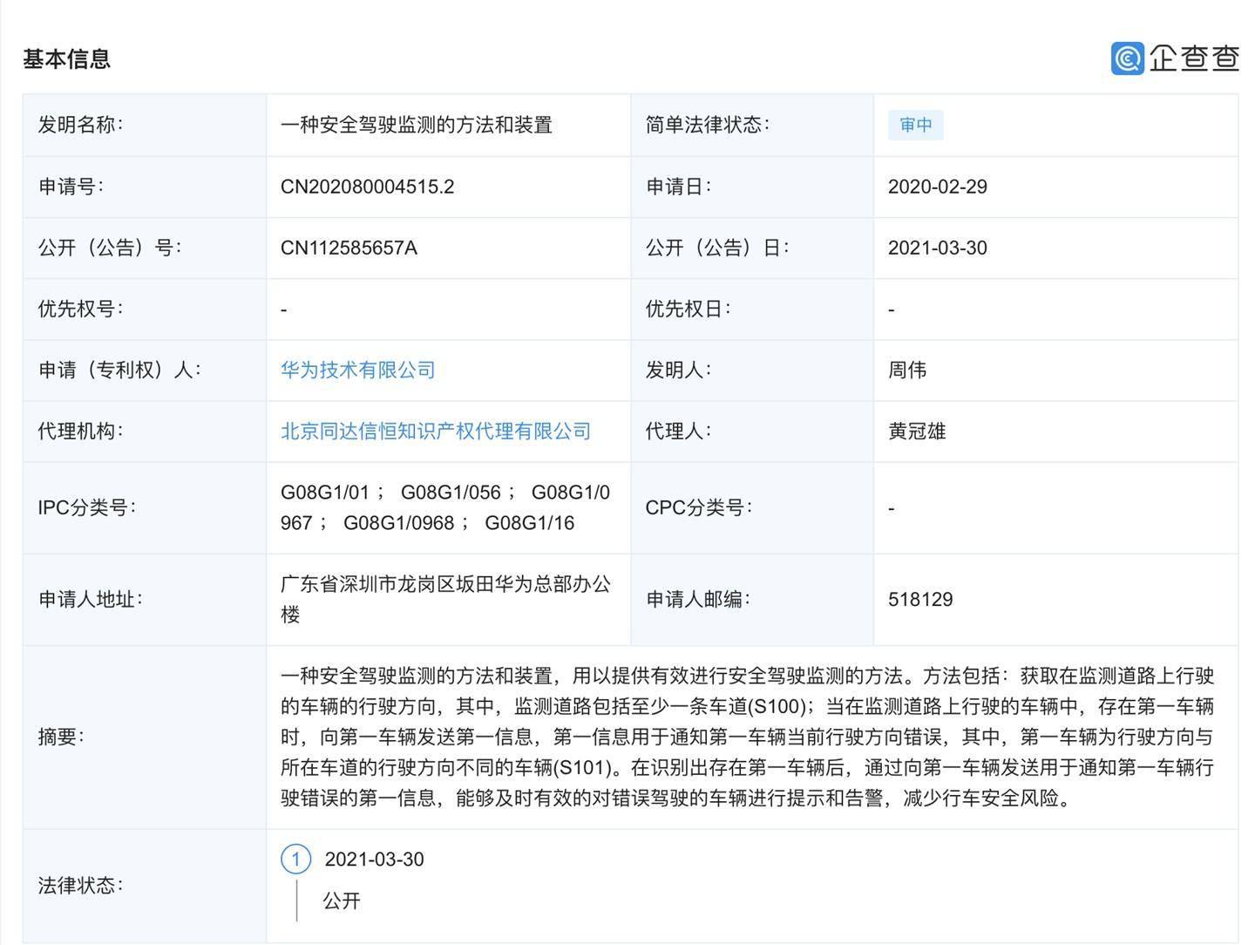Click the publication date 2021-03-30 cell

click(x=937, y=248)
